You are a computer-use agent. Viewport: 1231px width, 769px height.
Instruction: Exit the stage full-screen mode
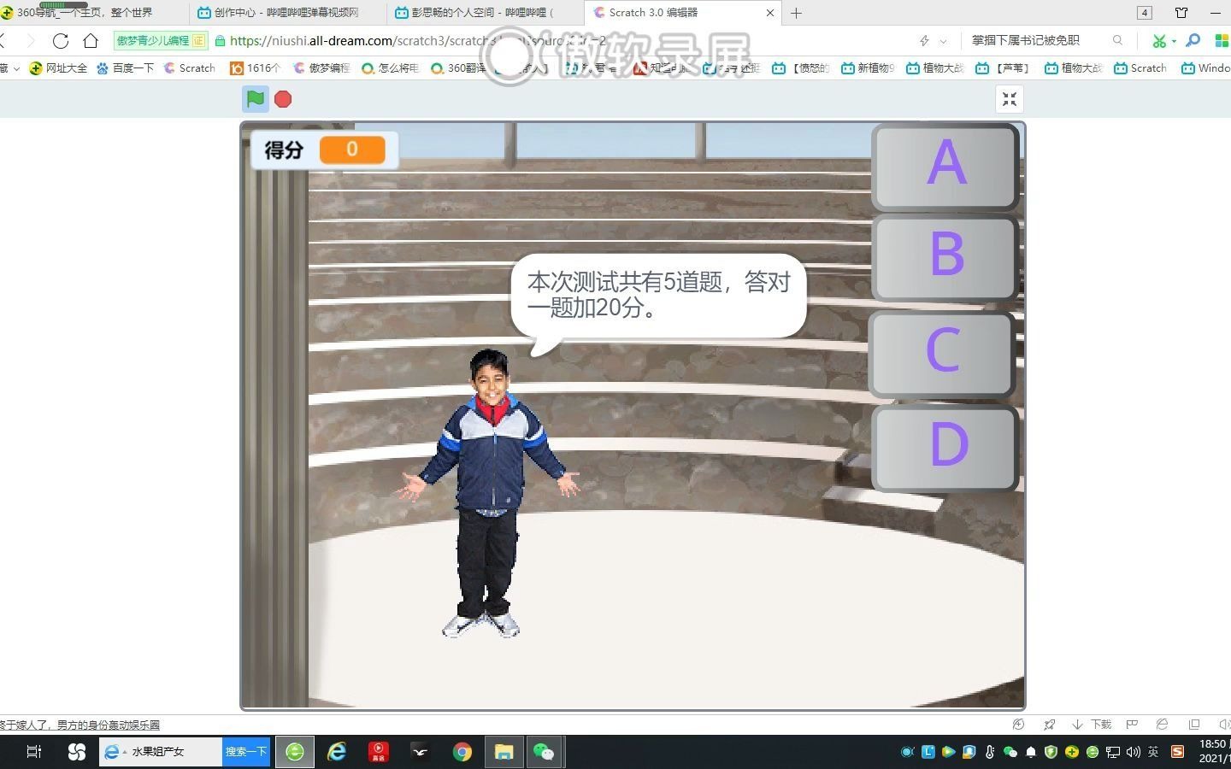coord(1009,99)
